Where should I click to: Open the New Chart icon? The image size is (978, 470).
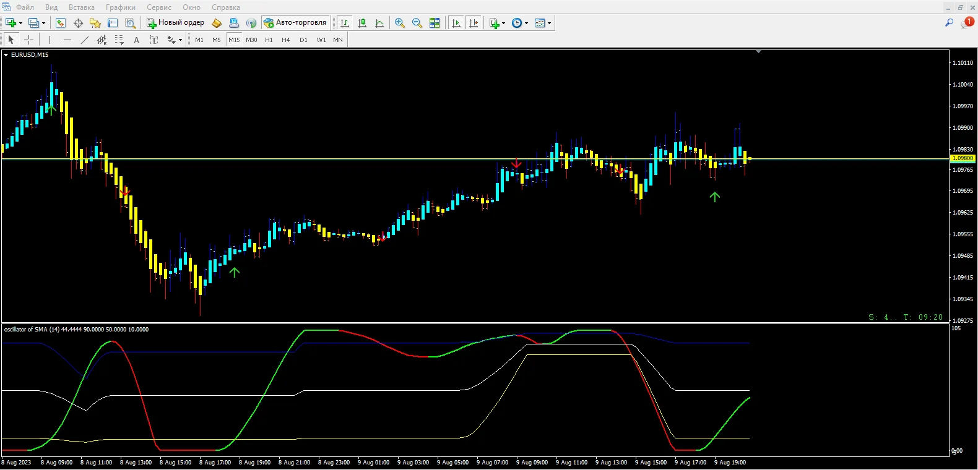(11, 23)
